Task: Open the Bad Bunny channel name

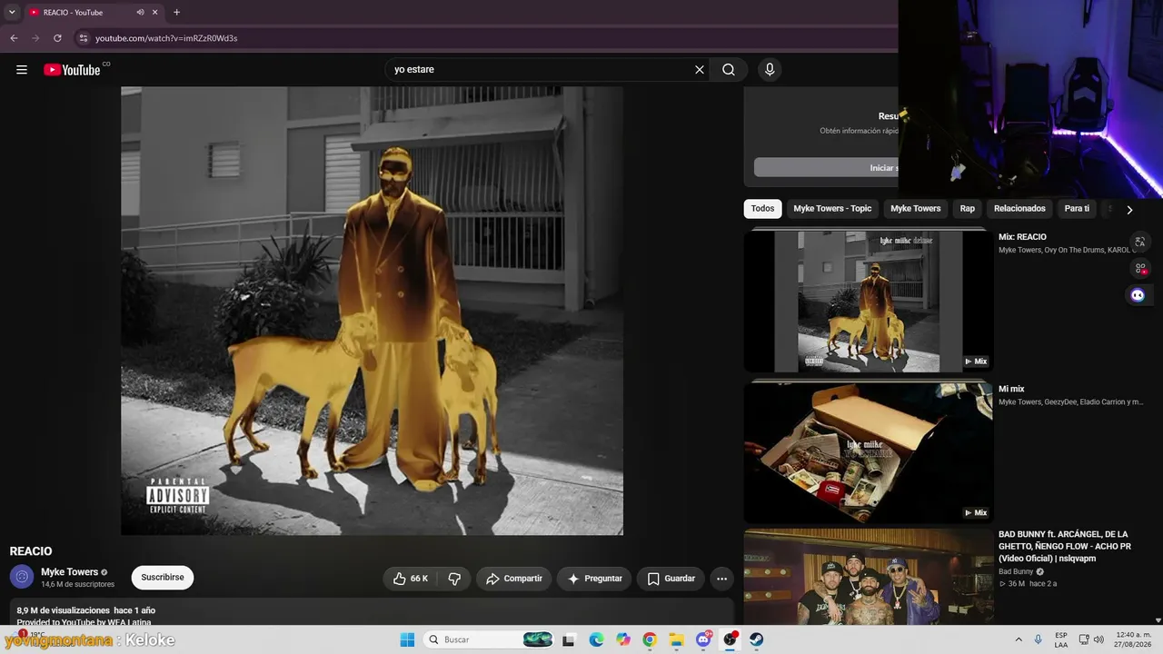Action: (1016, 572)
